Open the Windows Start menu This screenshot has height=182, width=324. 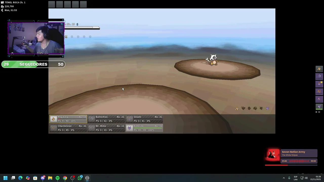point(5,178)
